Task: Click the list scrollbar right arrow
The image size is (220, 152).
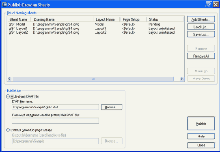Action: pyautogui.click(x=182, y=79)
